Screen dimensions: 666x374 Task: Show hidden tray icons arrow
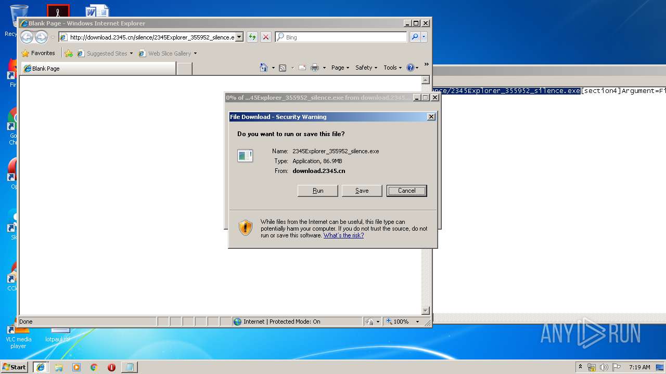pos(580,367)
